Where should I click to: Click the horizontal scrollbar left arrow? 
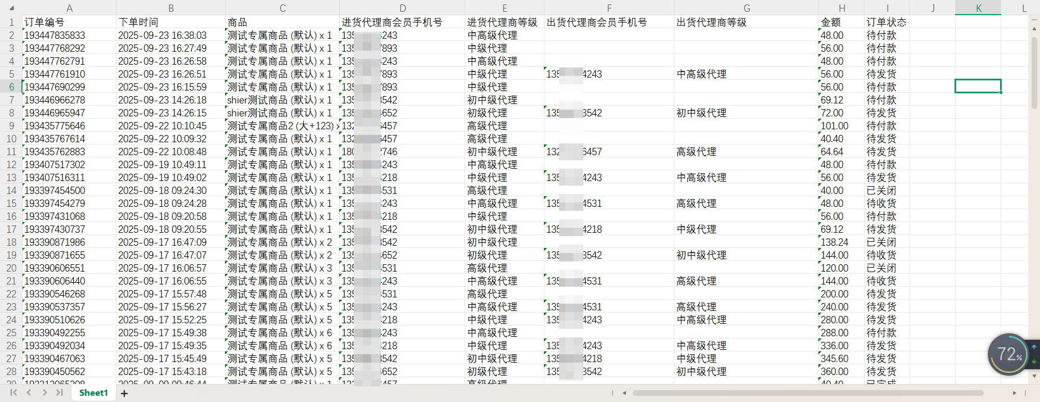tap(624, 393)
